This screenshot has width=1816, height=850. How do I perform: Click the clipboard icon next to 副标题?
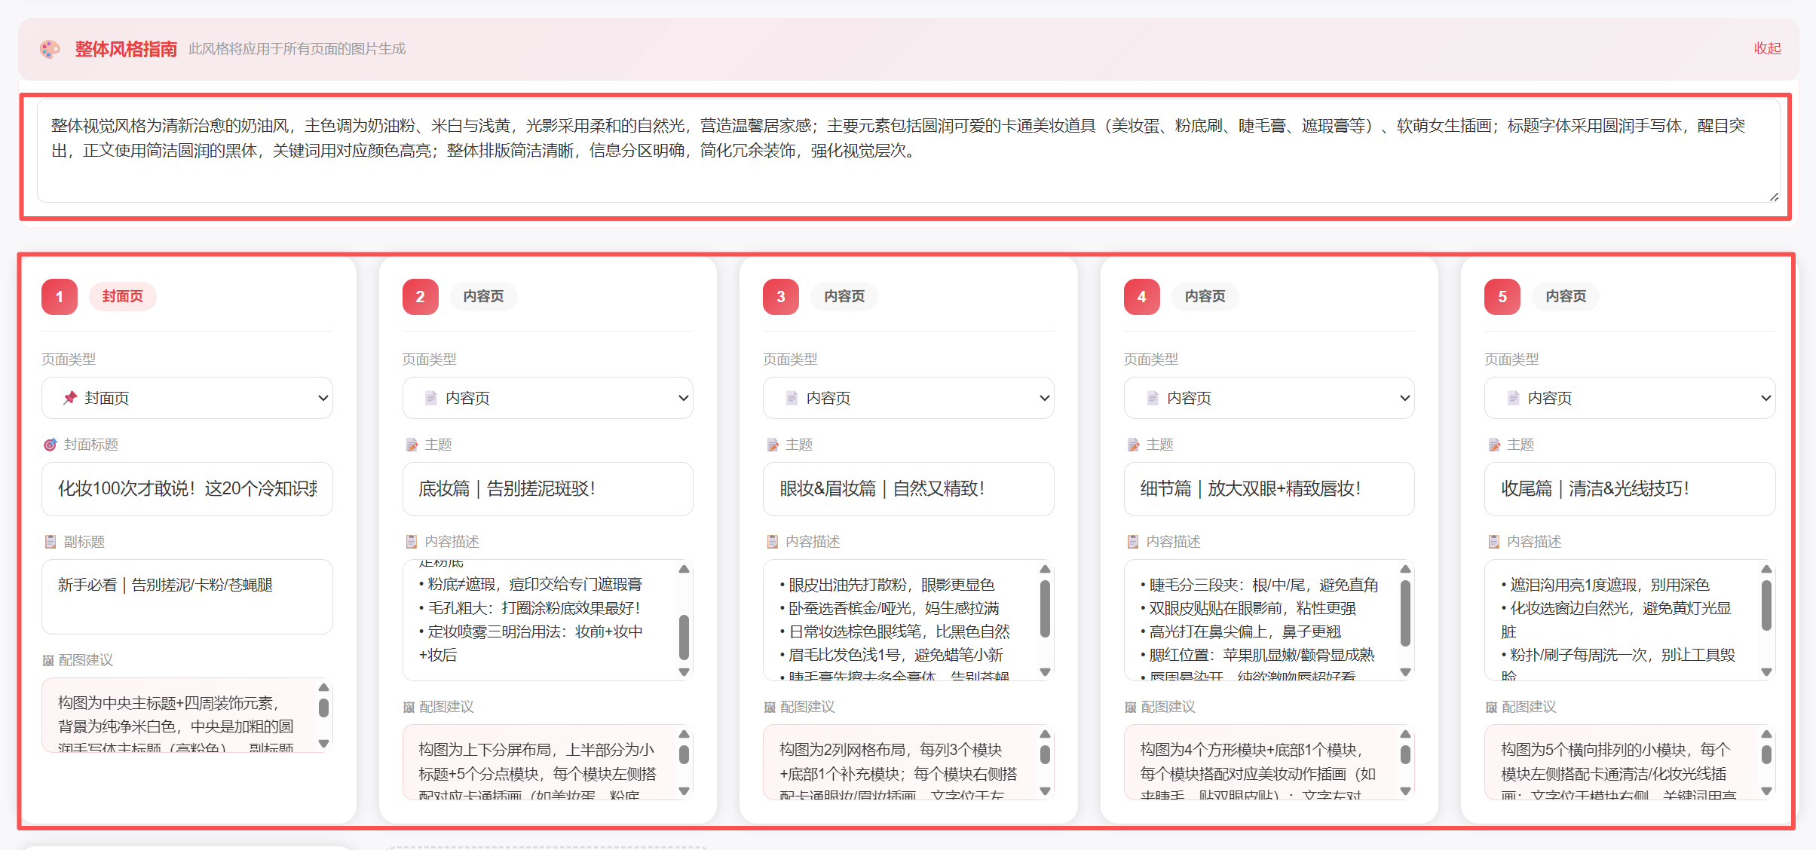coord(50,541)
